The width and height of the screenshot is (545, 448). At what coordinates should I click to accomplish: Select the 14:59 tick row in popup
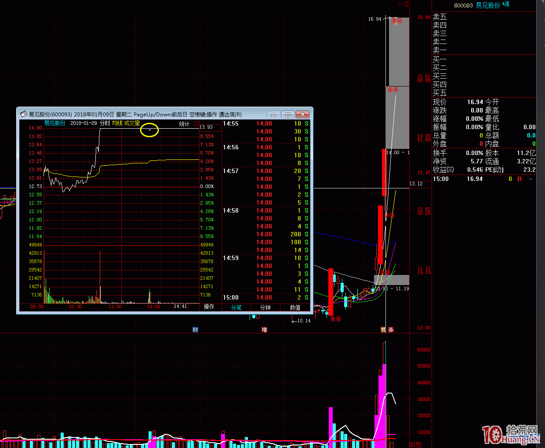[265, 258]
